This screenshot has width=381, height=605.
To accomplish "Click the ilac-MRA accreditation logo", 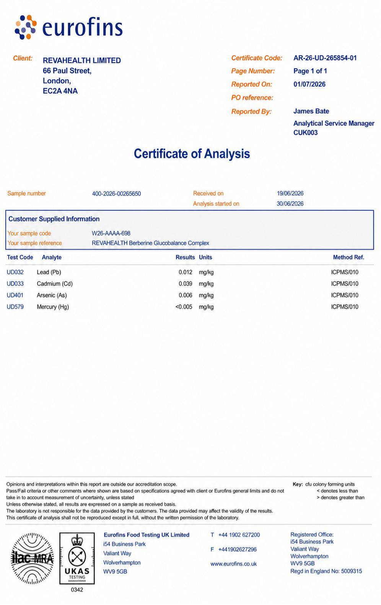I will [32, 558].
